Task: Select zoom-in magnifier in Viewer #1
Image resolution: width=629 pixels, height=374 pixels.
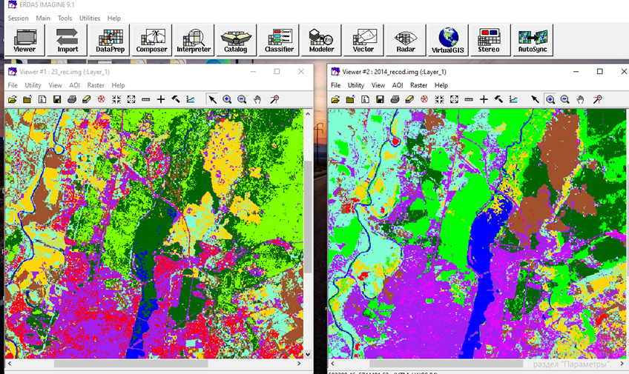Action: (227, 99)
